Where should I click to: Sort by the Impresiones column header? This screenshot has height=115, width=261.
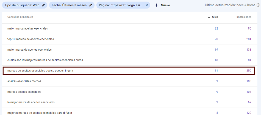244,17
